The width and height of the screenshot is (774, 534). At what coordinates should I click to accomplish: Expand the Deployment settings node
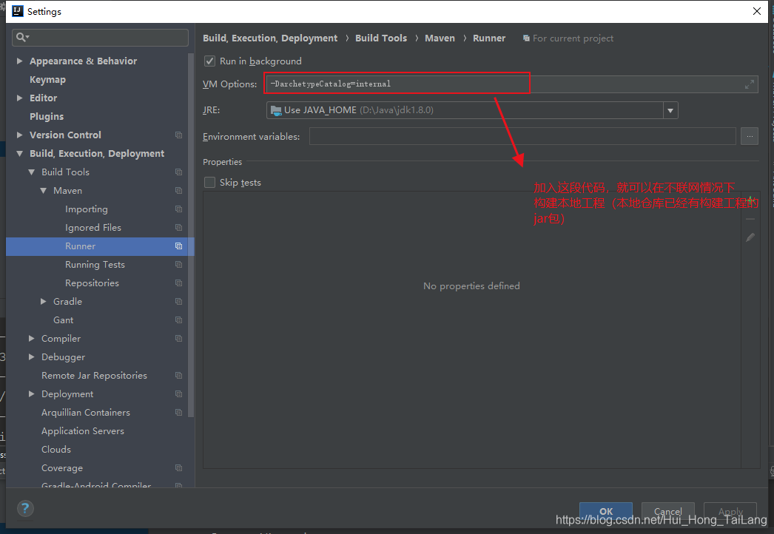point(32,393)
